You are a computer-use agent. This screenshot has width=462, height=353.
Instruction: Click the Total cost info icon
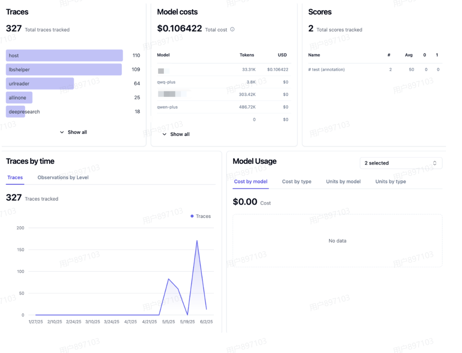[232, 30]
